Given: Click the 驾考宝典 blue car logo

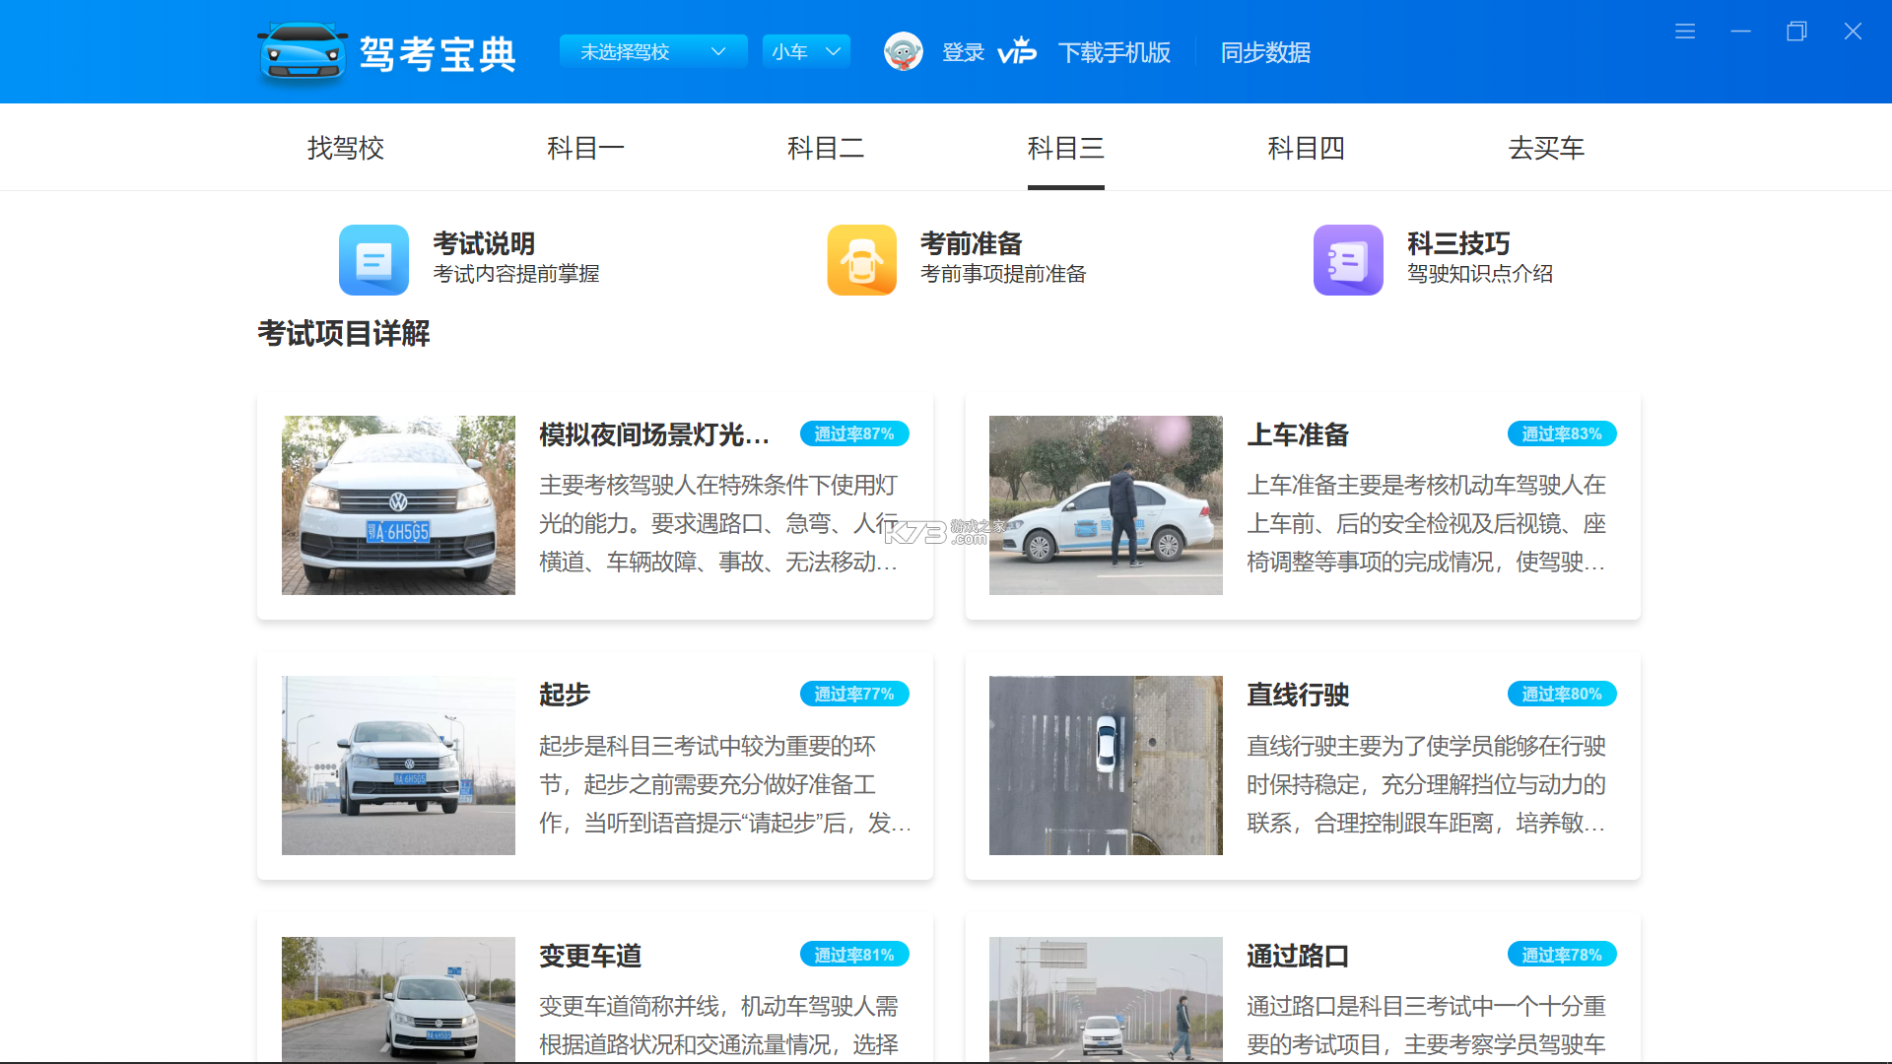Looking at the screenshot, I should (x=303, y=51).
